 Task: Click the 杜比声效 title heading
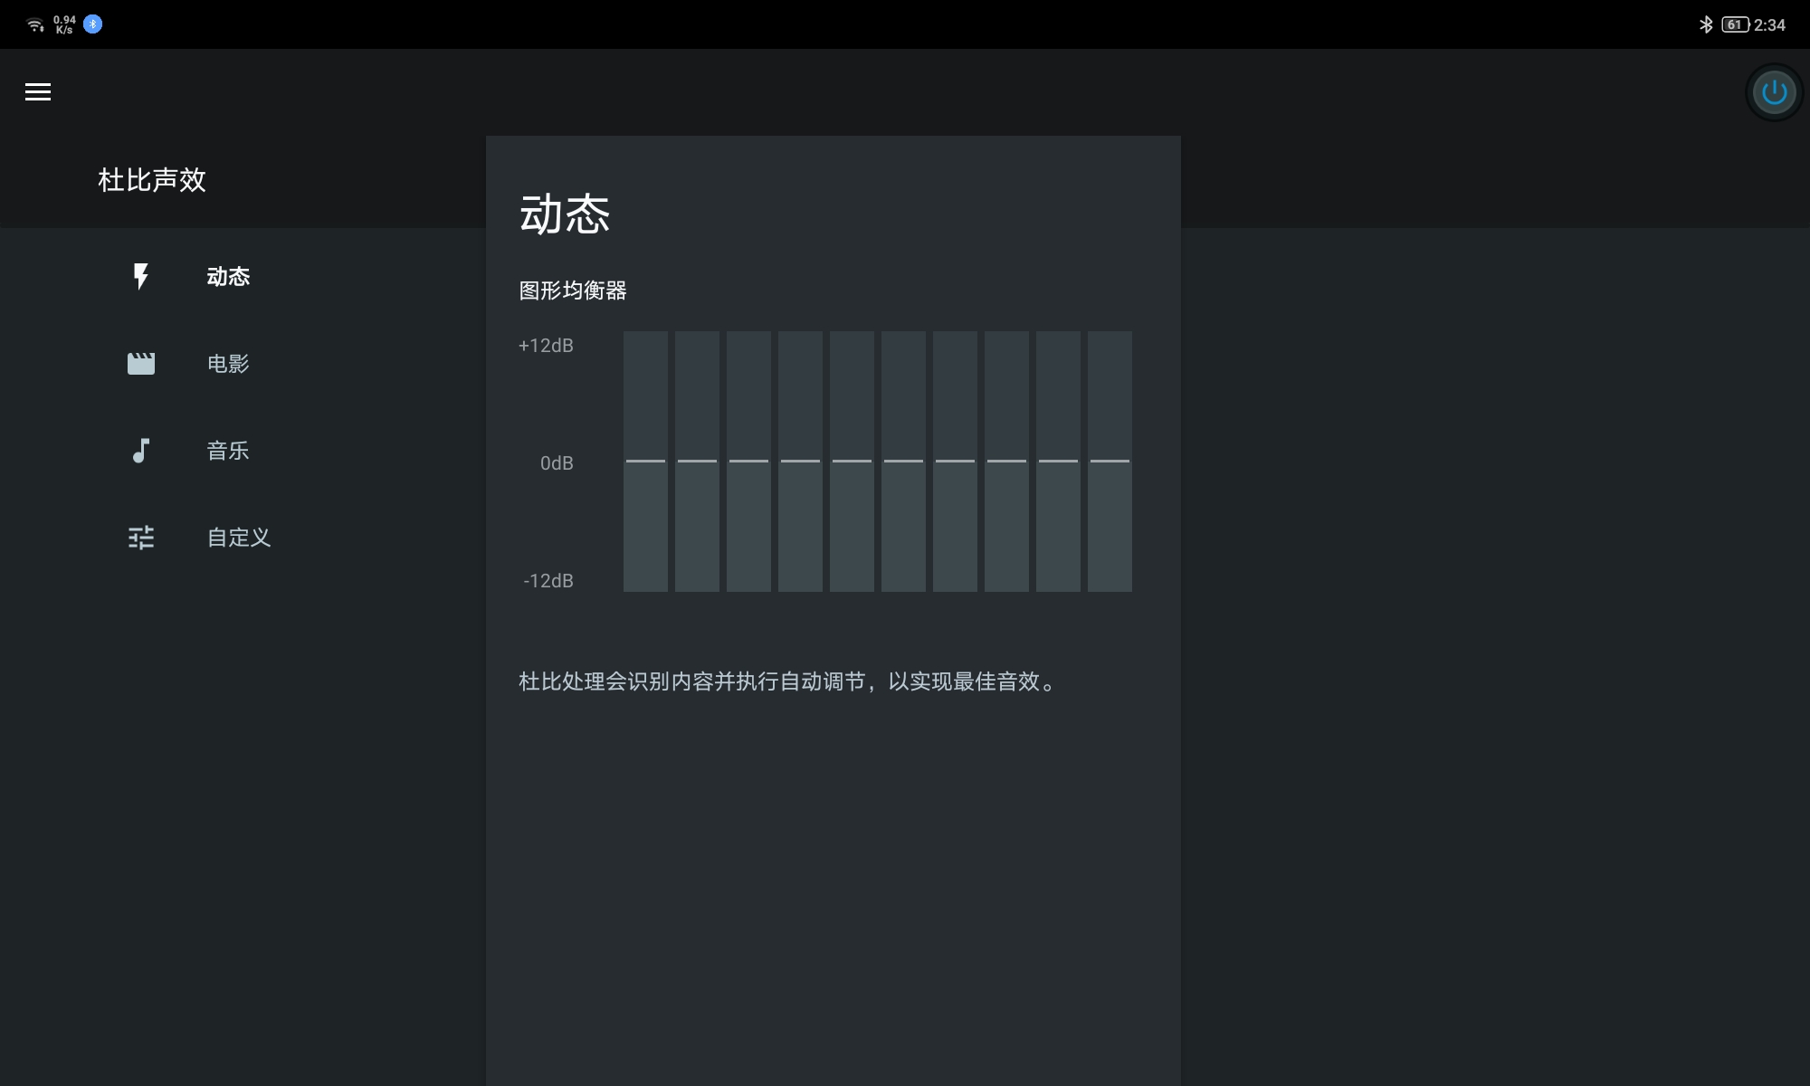(151, 180)
